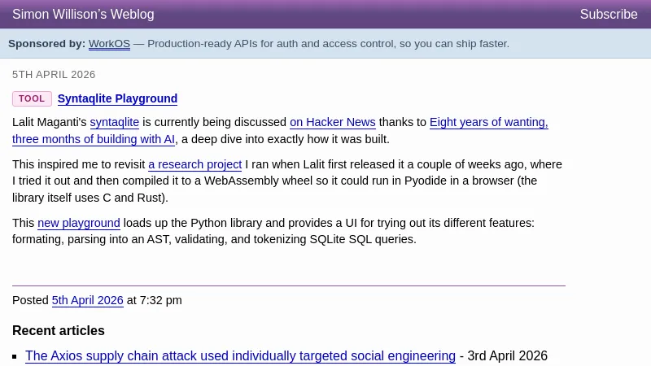Click the 'Recent articles' heading
This screenshot has width=651, height=366.
click(59, 330)
